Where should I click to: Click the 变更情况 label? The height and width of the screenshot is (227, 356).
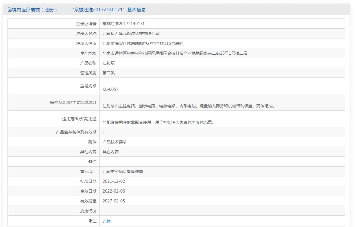coord(88,211)
